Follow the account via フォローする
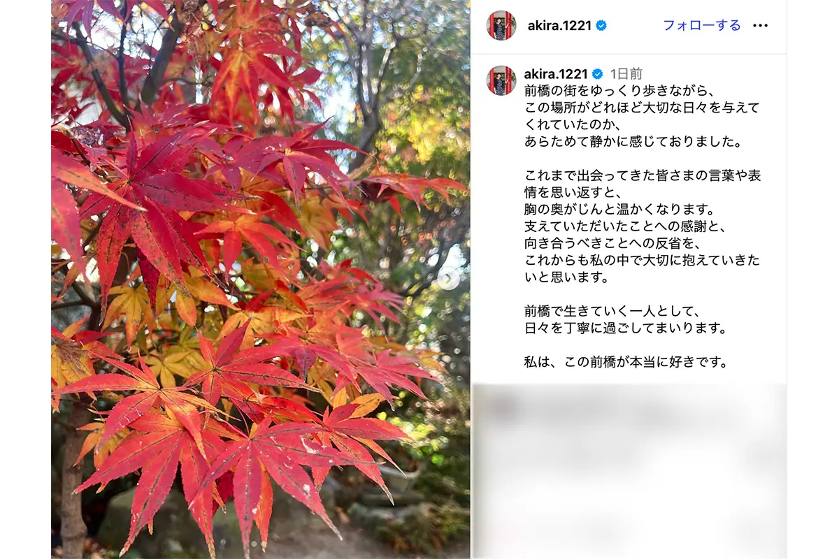The height and width of the screenshot is (559, 839). tap(701, 26)
